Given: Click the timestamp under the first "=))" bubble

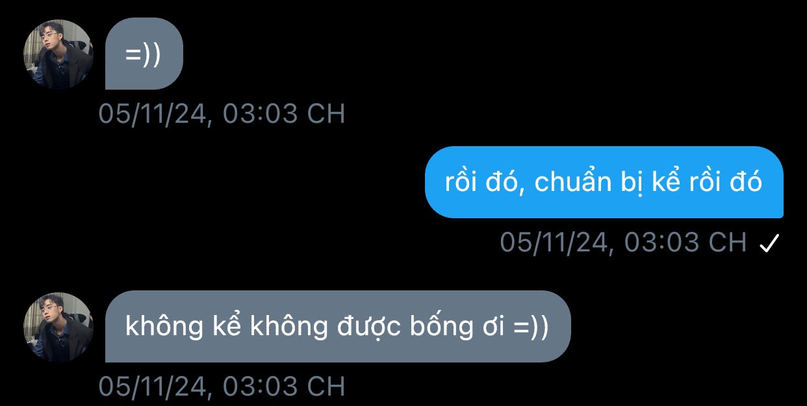Looking at the screenshot, I should (x=222, y=114).
